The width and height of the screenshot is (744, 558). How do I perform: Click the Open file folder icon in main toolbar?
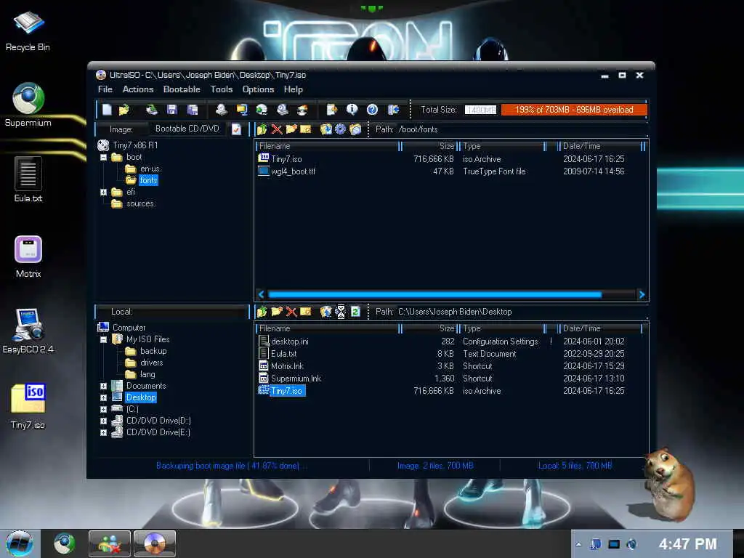tap(124, 110)
